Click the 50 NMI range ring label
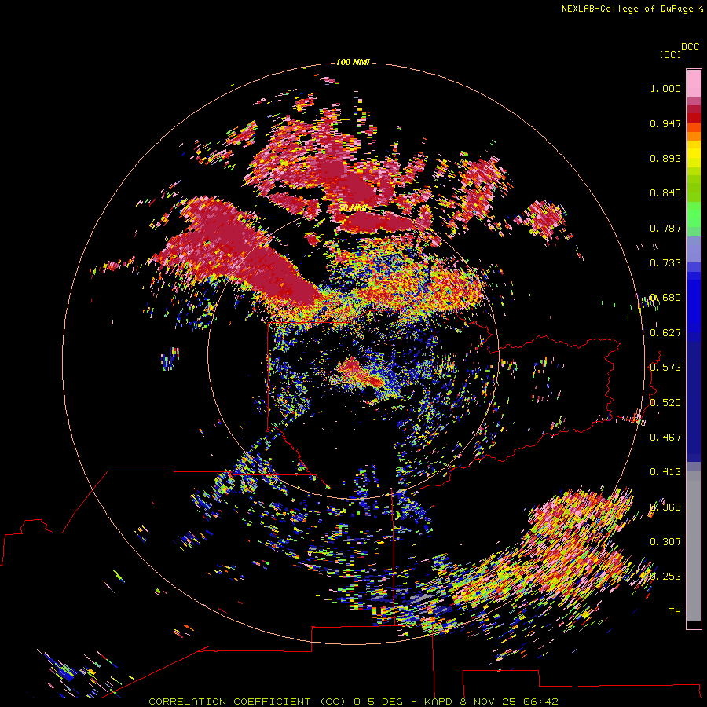The height and width of the screenshot is (707, 707). (x=353, y=207)
